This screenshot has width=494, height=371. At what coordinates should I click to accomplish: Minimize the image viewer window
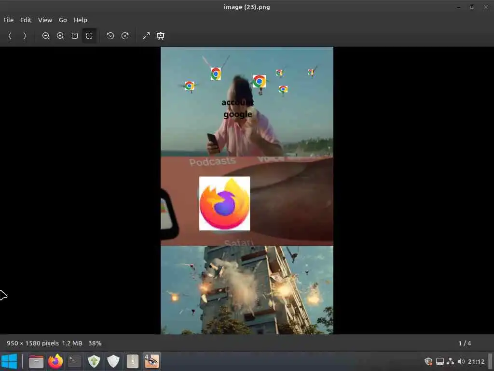click(459, 7)
